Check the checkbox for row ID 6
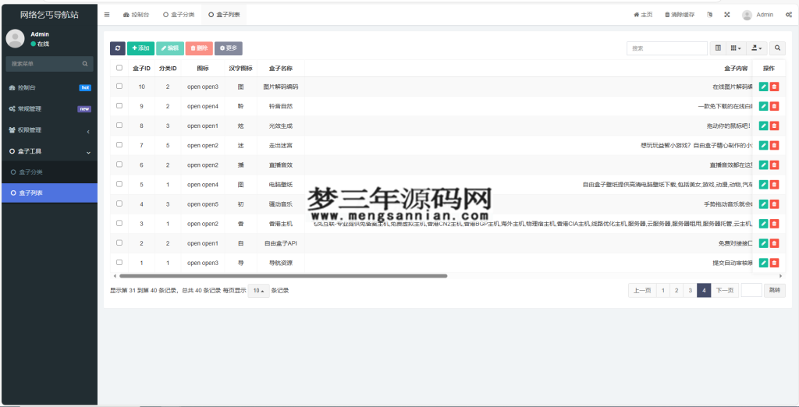The height and width of the screenshot is (407, 799). (x=119, y=164)
